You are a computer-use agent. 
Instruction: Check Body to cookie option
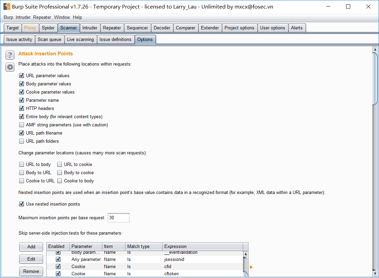(60, 172)
